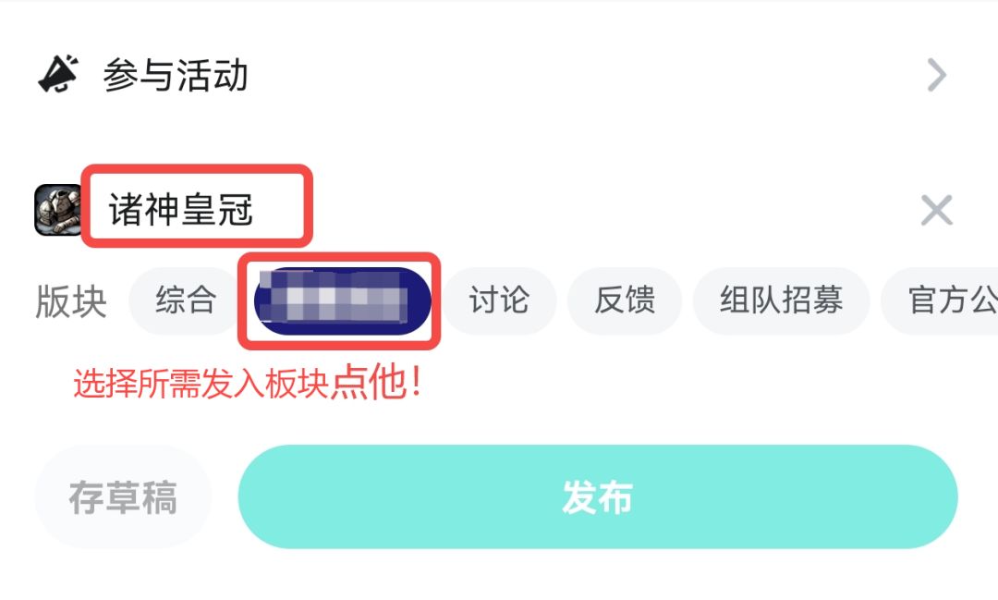Click the 版块 label
This screenshot has width=998, height=600.
click(71, 301)
